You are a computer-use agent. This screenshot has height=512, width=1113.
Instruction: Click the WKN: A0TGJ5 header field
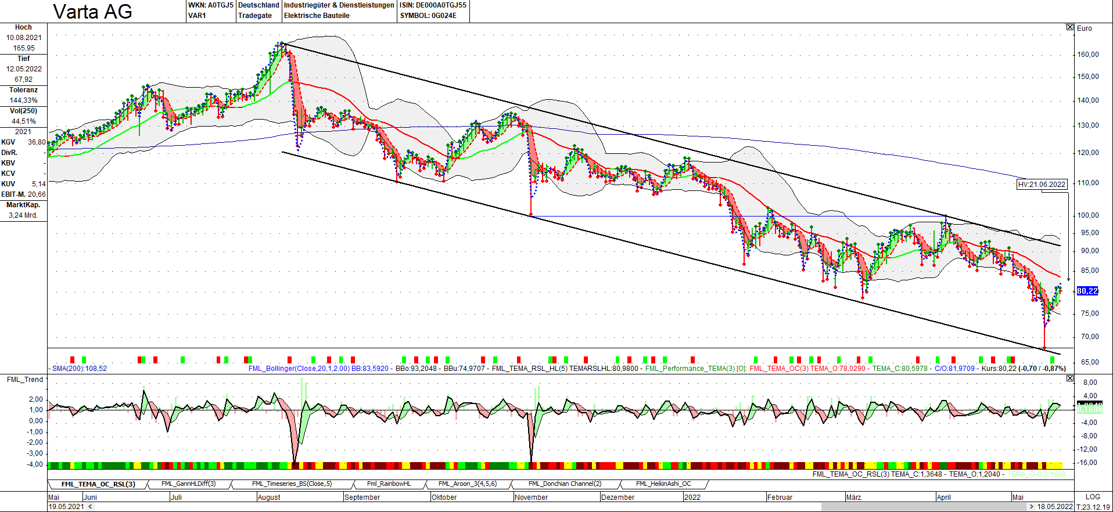click(x=211, y=5)
